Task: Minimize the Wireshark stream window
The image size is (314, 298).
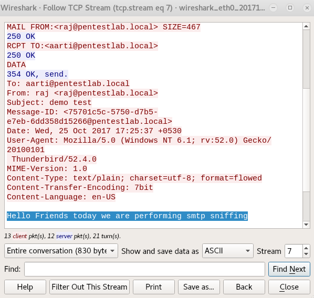Action: 274,8
